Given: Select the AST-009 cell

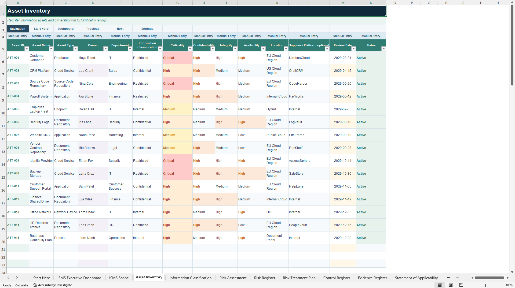Looking at the screenshot, I should (x=18, y=161).
